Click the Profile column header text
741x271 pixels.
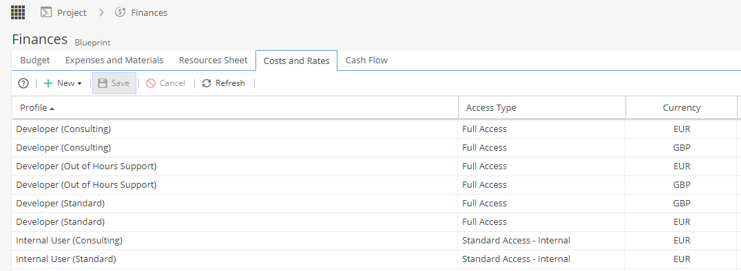click(34, 108)
